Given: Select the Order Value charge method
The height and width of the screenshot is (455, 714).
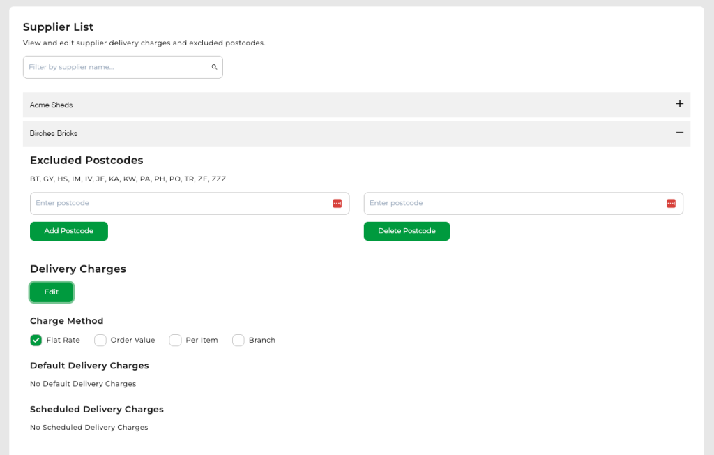Looking at the screenshot, I should [x=100, y=340].
